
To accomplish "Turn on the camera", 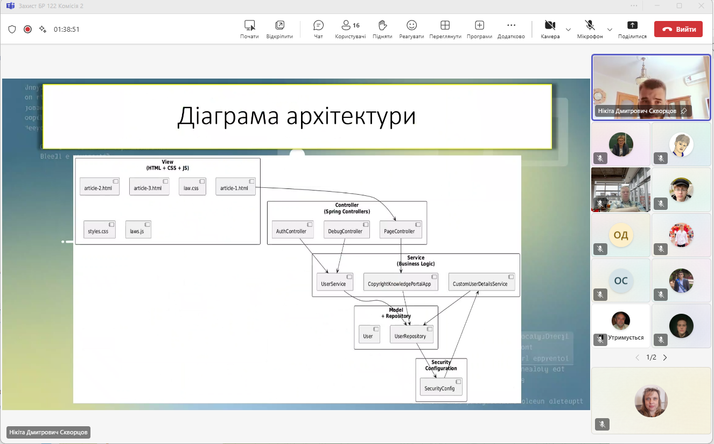I will tap(550, 29).
